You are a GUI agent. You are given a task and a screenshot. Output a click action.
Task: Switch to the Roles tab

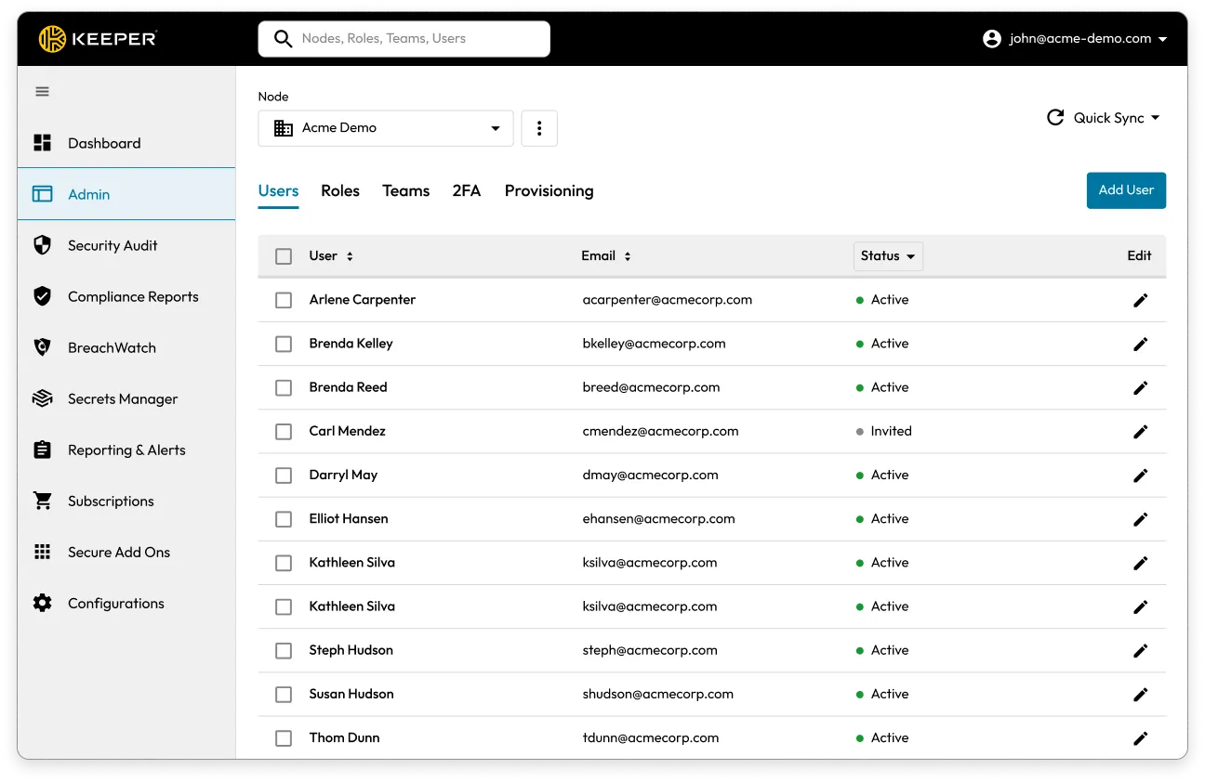click(340, 191)
